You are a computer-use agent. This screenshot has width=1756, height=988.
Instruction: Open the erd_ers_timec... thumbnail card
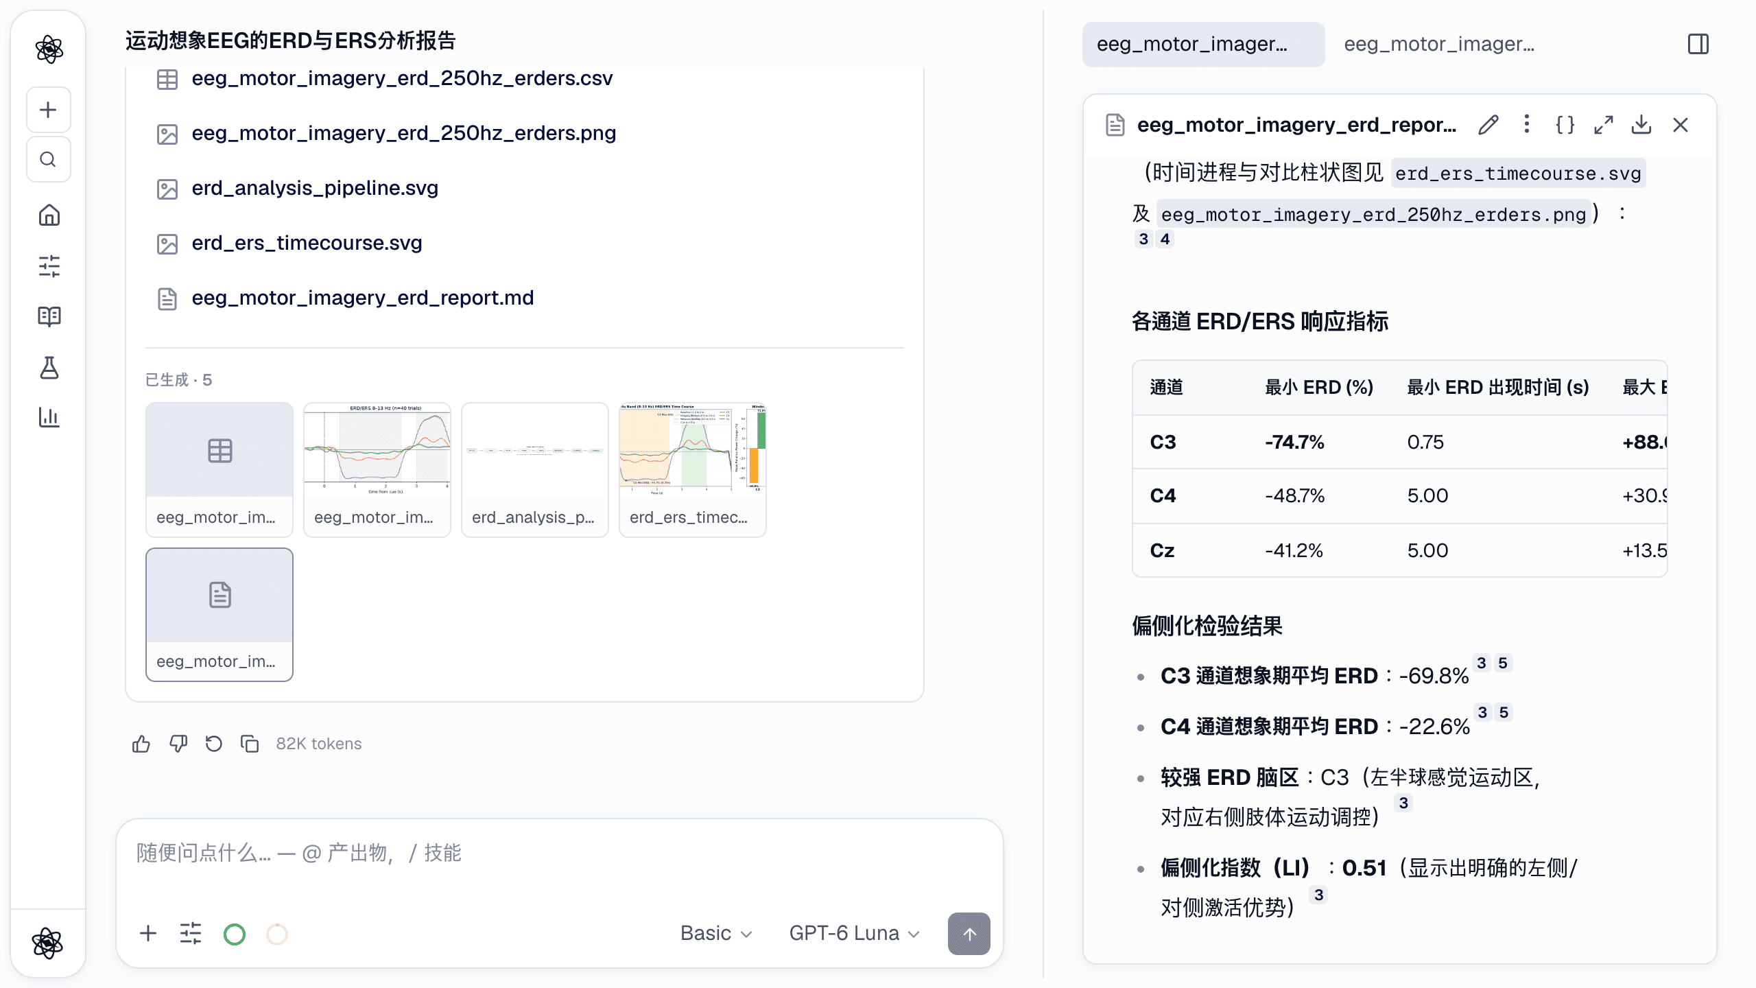click(x=693, y=470)
